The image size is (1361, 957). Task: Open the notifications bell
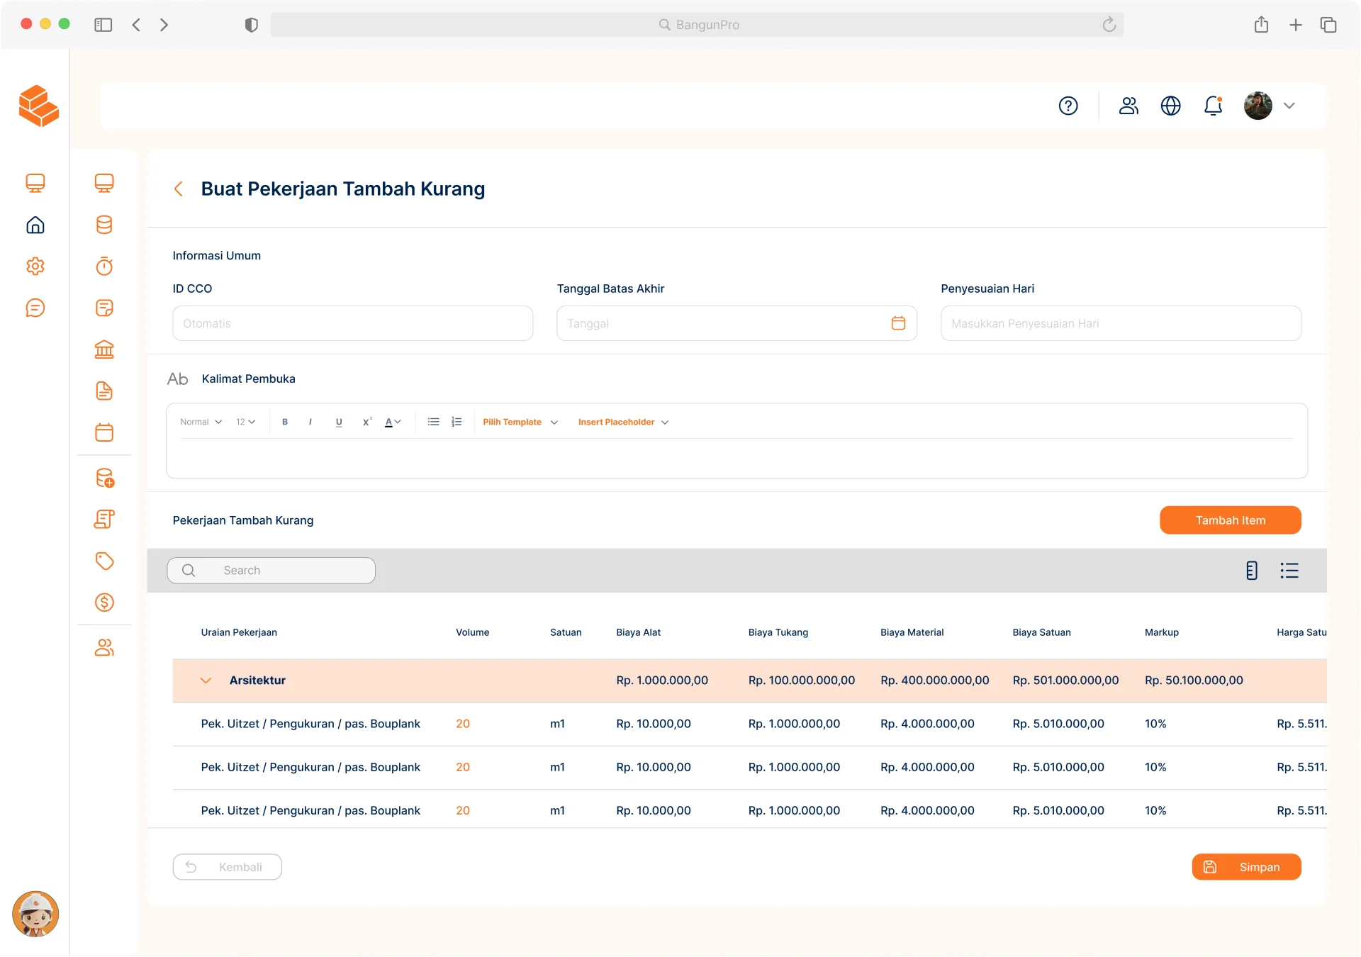click(1213, 106)
